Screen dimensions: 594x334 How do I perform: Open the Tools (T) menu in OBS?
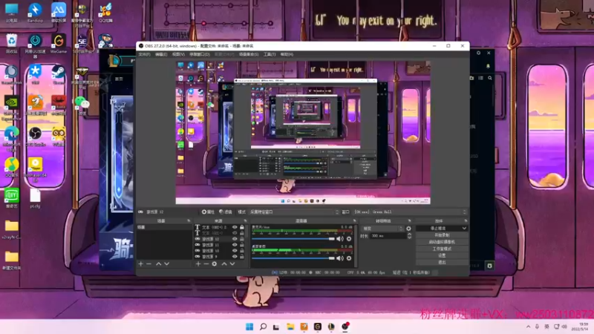click(270, 54)
